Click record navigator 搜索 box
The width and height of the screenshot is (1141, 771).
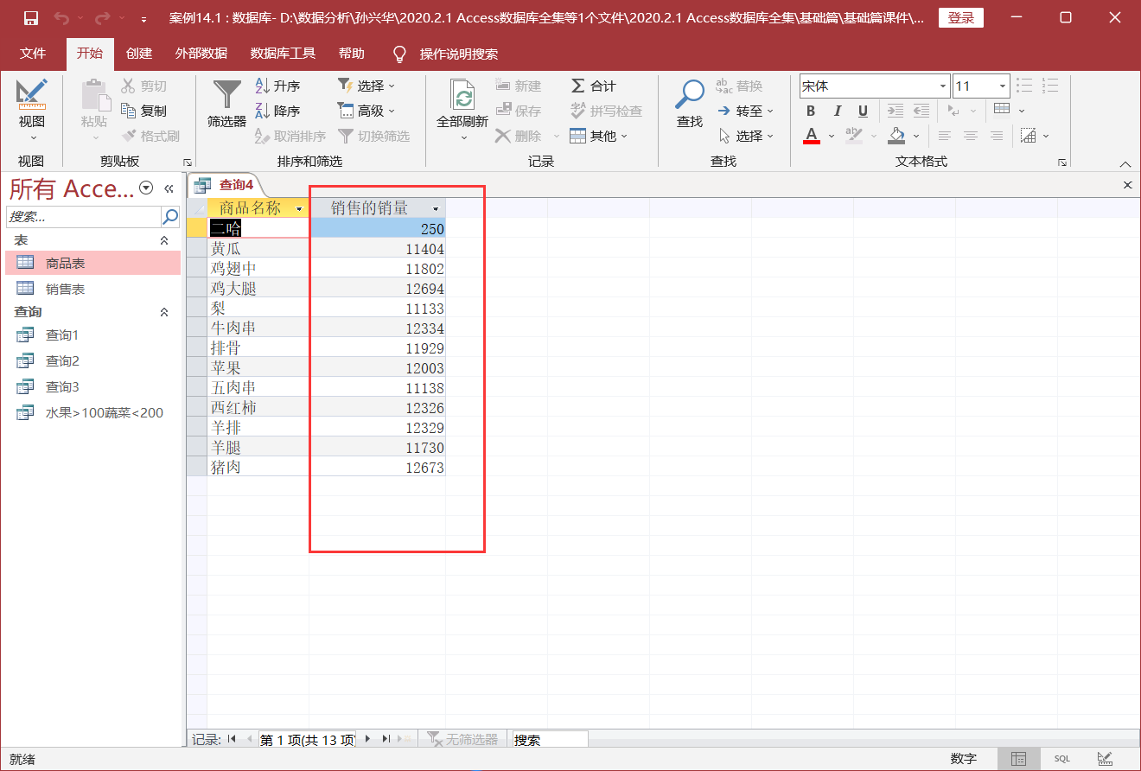tap(551, 740)
